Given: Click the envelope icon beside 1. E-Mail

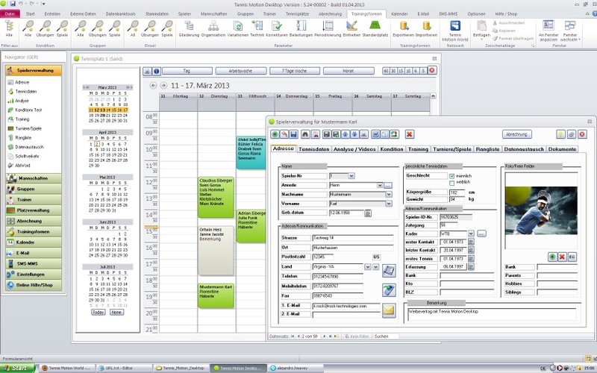Looking at the screenshot, I should click(389, 310).
